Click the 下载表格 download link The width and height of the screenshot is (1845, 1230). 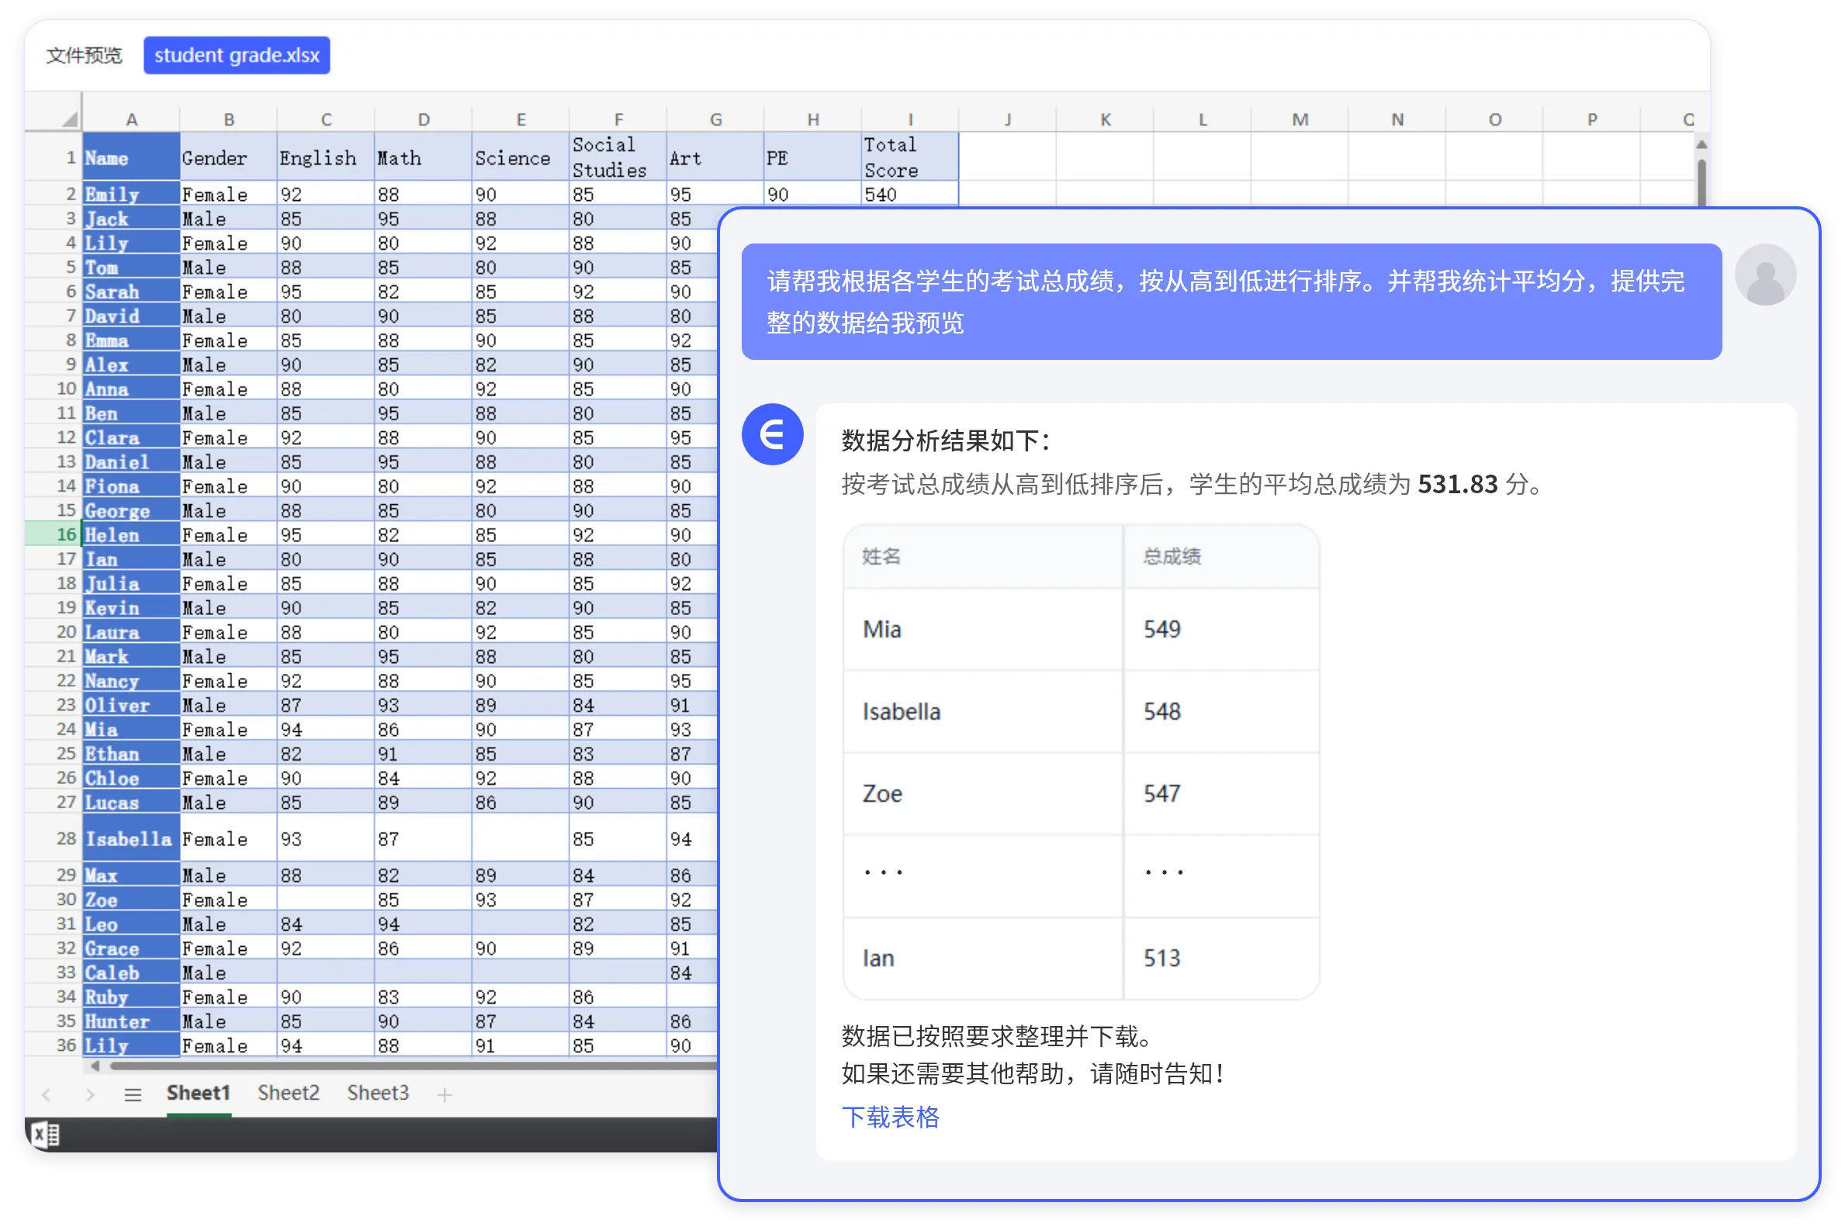891,1118
